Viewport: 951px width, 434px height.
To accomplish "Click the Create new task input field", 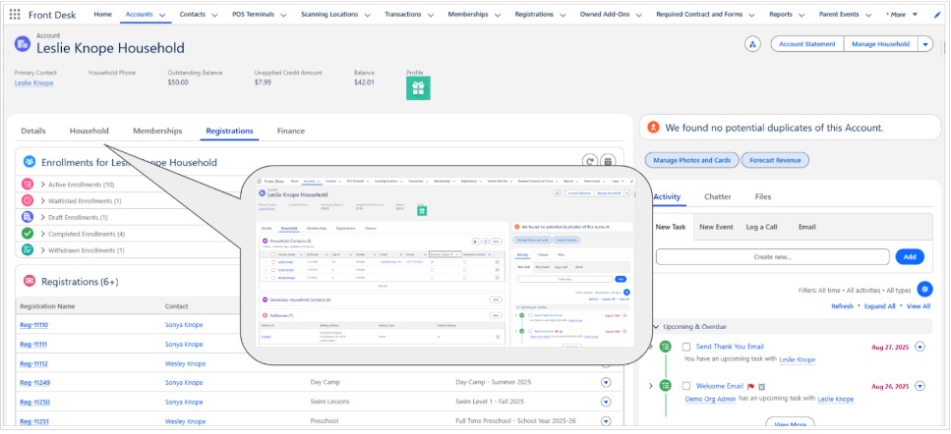I will [771, 256].
